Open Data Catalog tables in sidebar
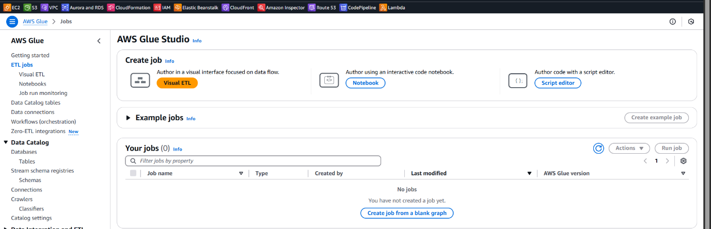Image resolution: width=711 pixels, height=229 pixels. coord(36,103)
